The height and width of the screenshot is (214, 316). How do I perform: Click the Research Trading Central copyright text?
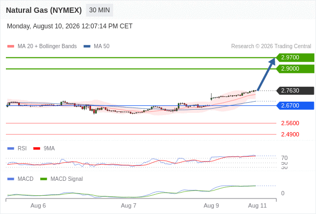271,47
